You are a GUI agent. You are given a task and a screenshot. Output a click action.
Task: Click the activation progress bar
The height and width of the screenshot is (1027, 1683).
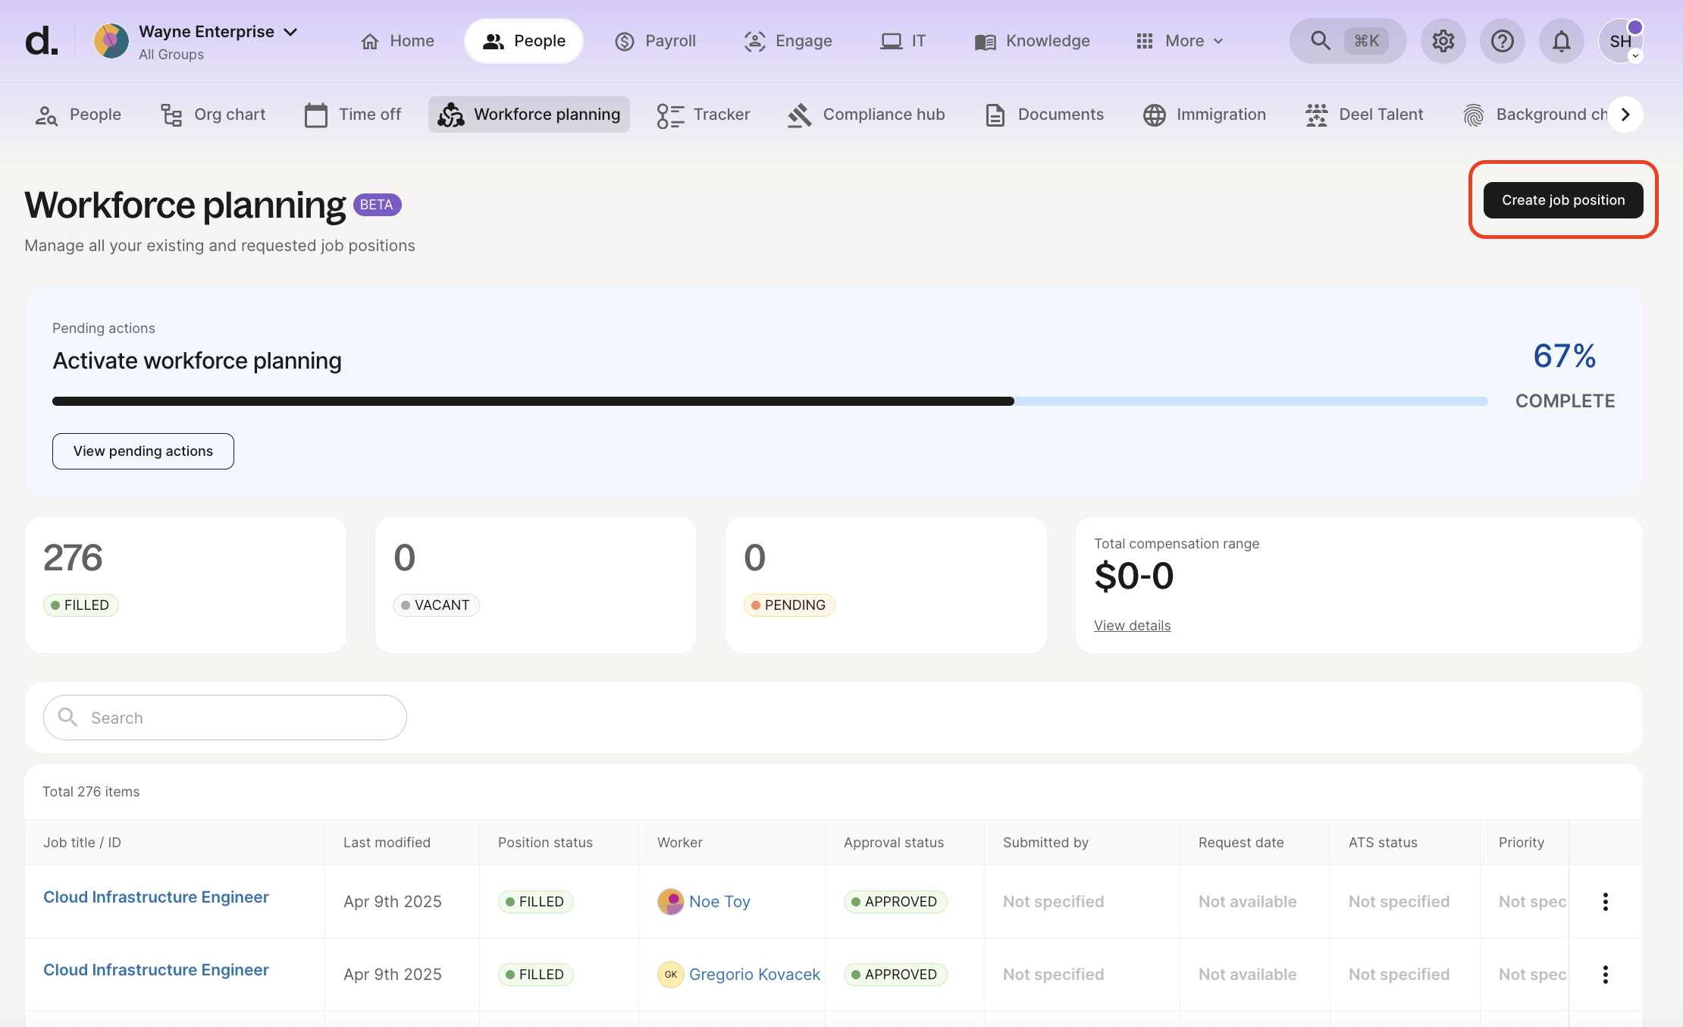click(x=769, y=401)
